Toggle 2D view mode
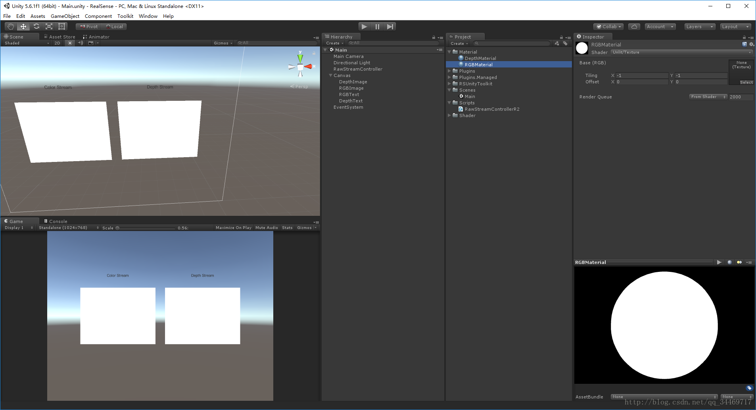 [57, 43]
